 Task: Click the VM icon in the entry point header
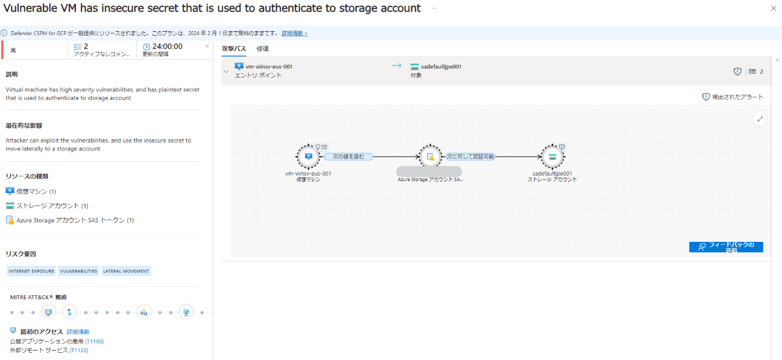tap(239, 66)
